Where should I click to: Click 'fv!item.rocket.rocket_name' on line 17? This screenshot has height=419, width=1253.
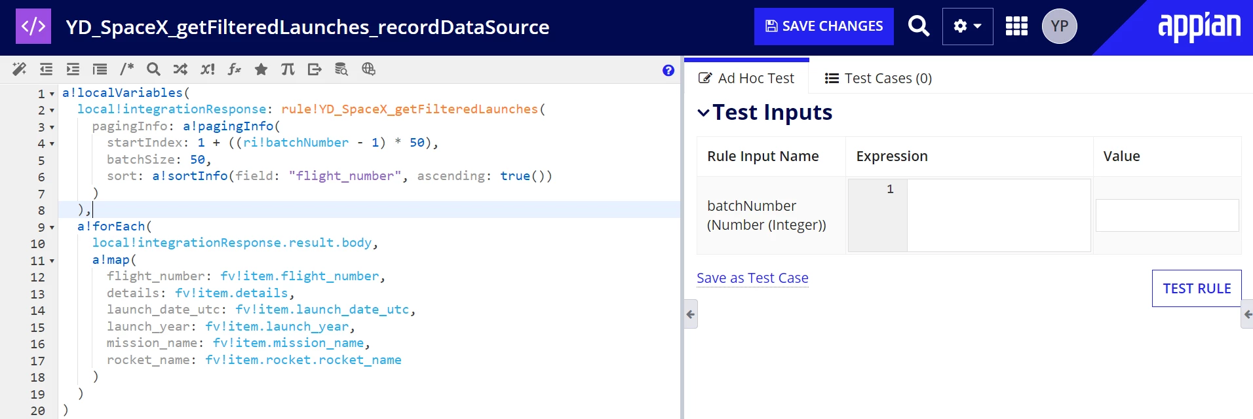pyautogui.click(x=303, y=360)
